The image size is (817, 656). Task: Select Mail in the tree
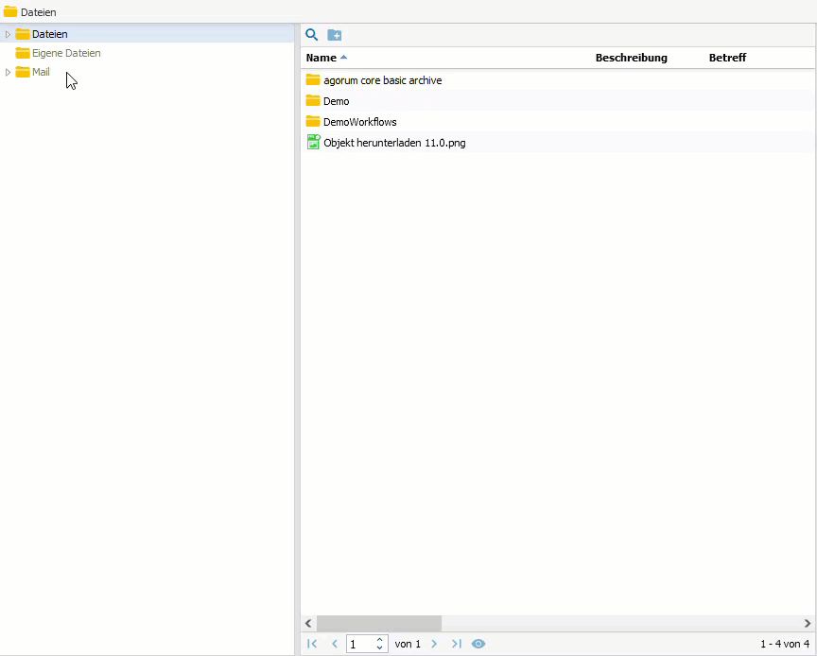coord(42,72)
